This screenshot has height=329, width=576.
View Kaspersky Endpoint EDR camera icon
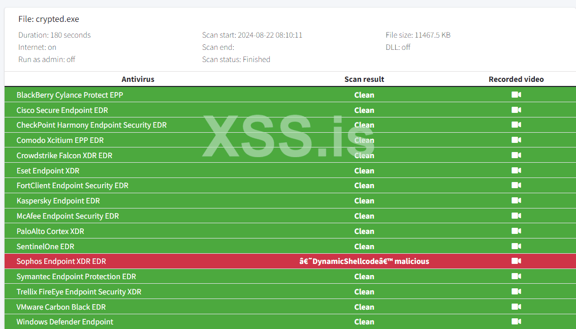pyautogui.click(x=516, y=201)
